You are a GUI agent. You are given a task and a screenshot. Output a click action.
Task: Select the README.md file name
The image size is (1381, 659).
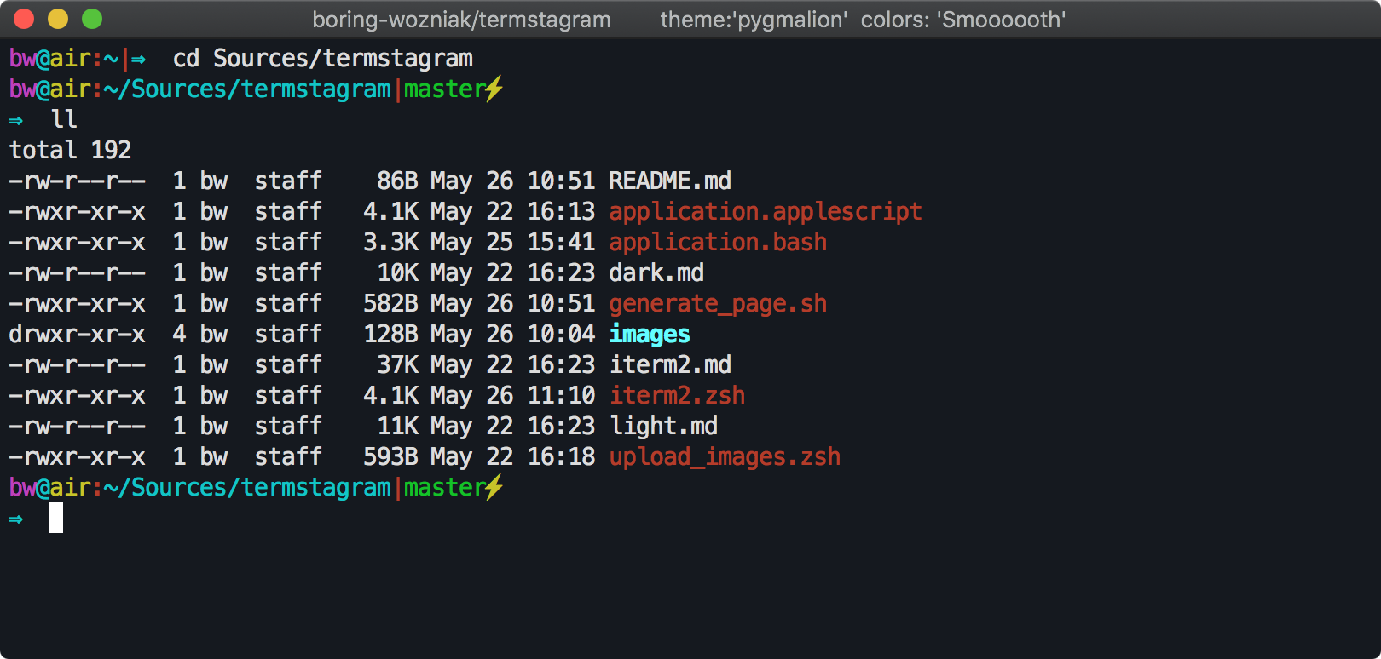[670, 181]
